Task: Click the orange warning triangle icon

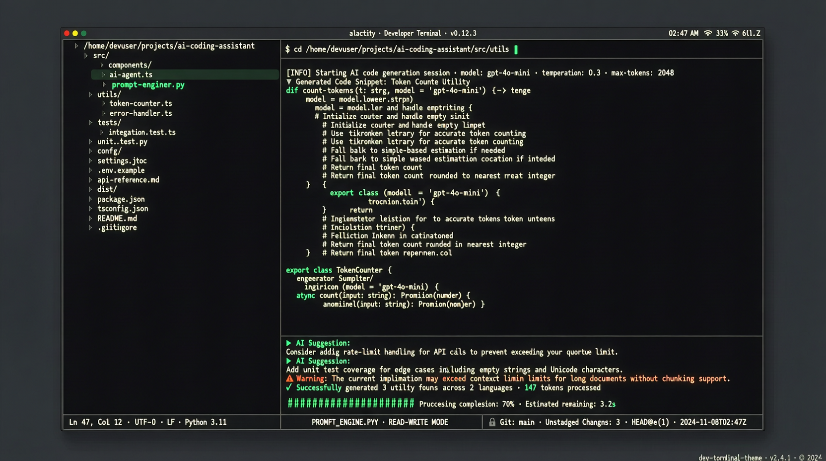Action: point(289,379)
